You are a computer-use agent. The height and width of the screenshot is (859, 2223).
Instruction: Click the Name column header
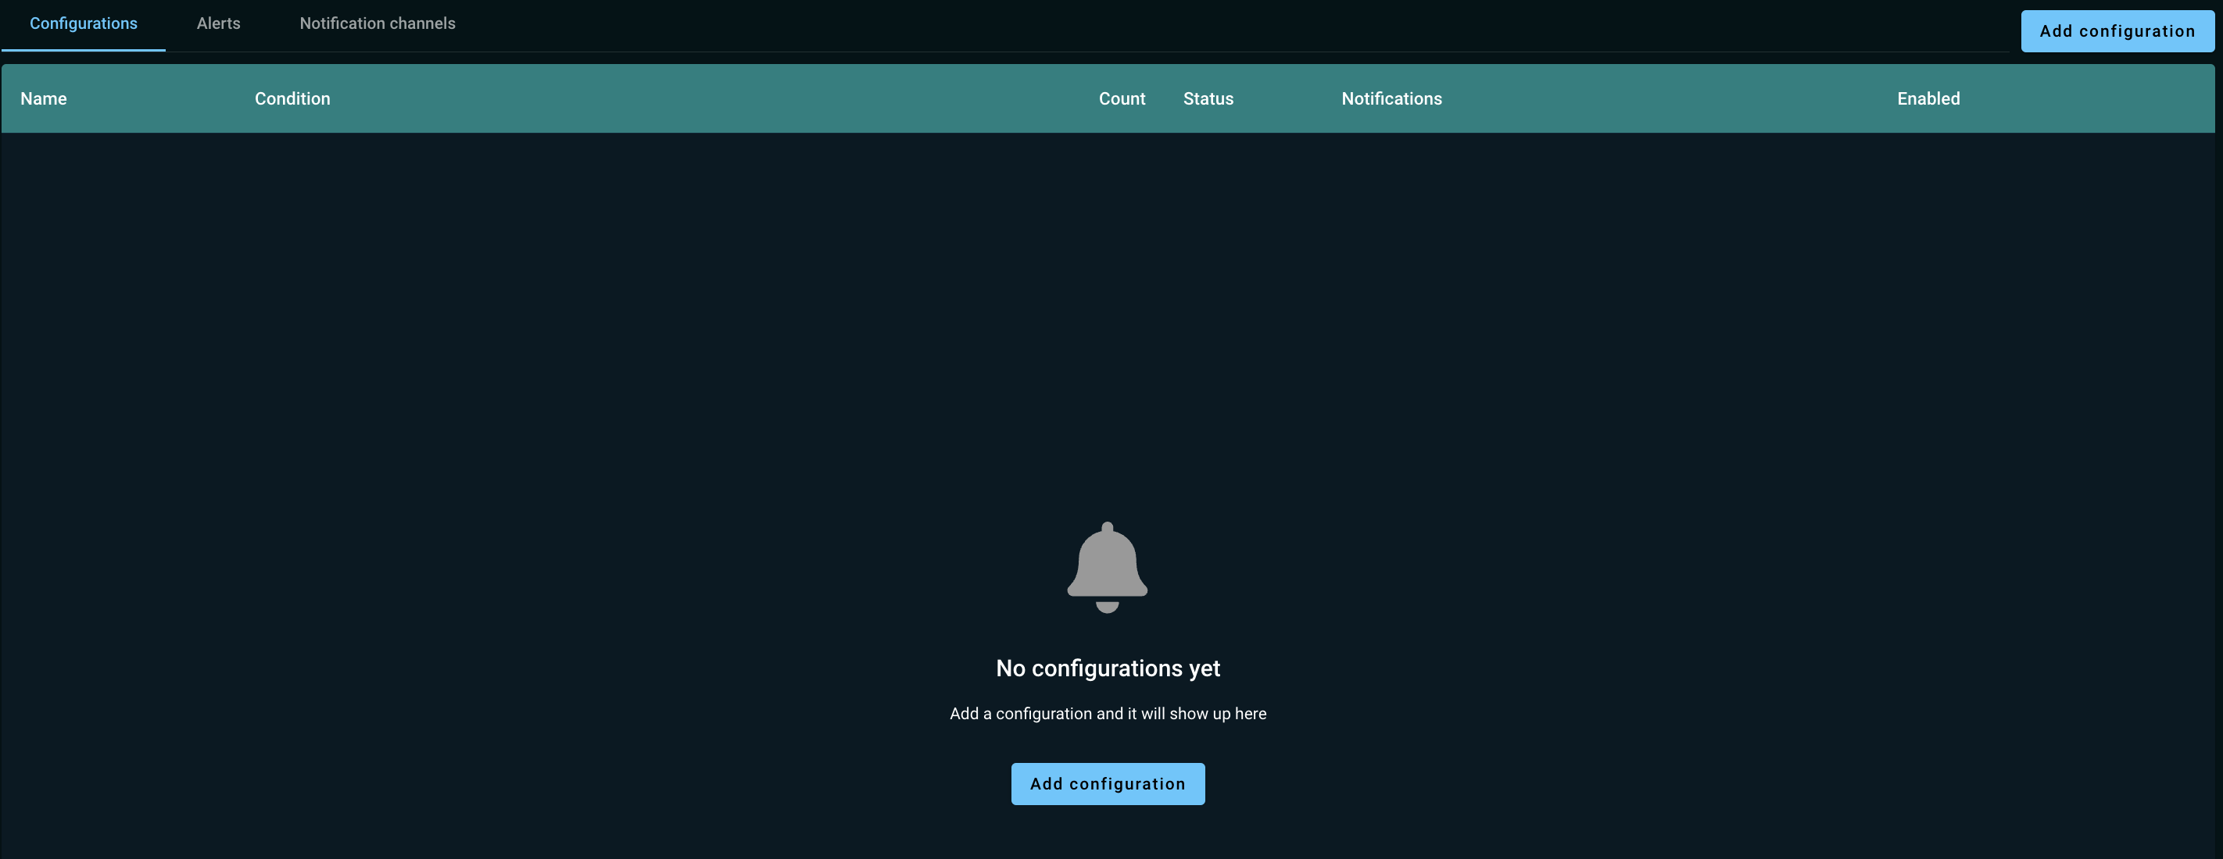(42, 98)
